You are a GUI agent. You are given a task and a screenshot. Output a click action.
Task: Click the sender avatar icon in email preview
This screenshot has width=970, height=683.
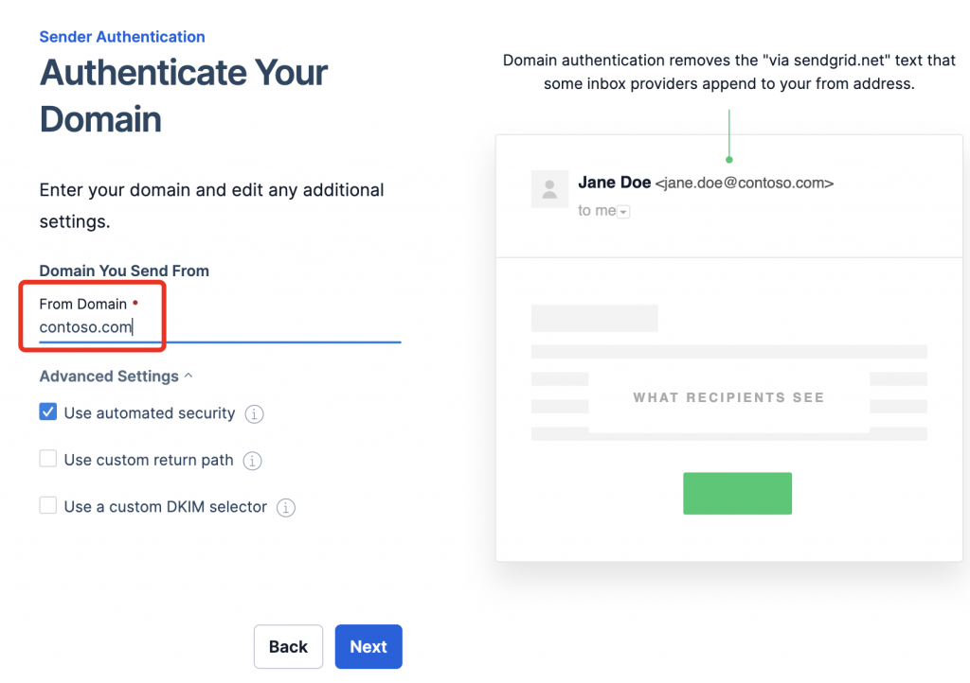549,188
